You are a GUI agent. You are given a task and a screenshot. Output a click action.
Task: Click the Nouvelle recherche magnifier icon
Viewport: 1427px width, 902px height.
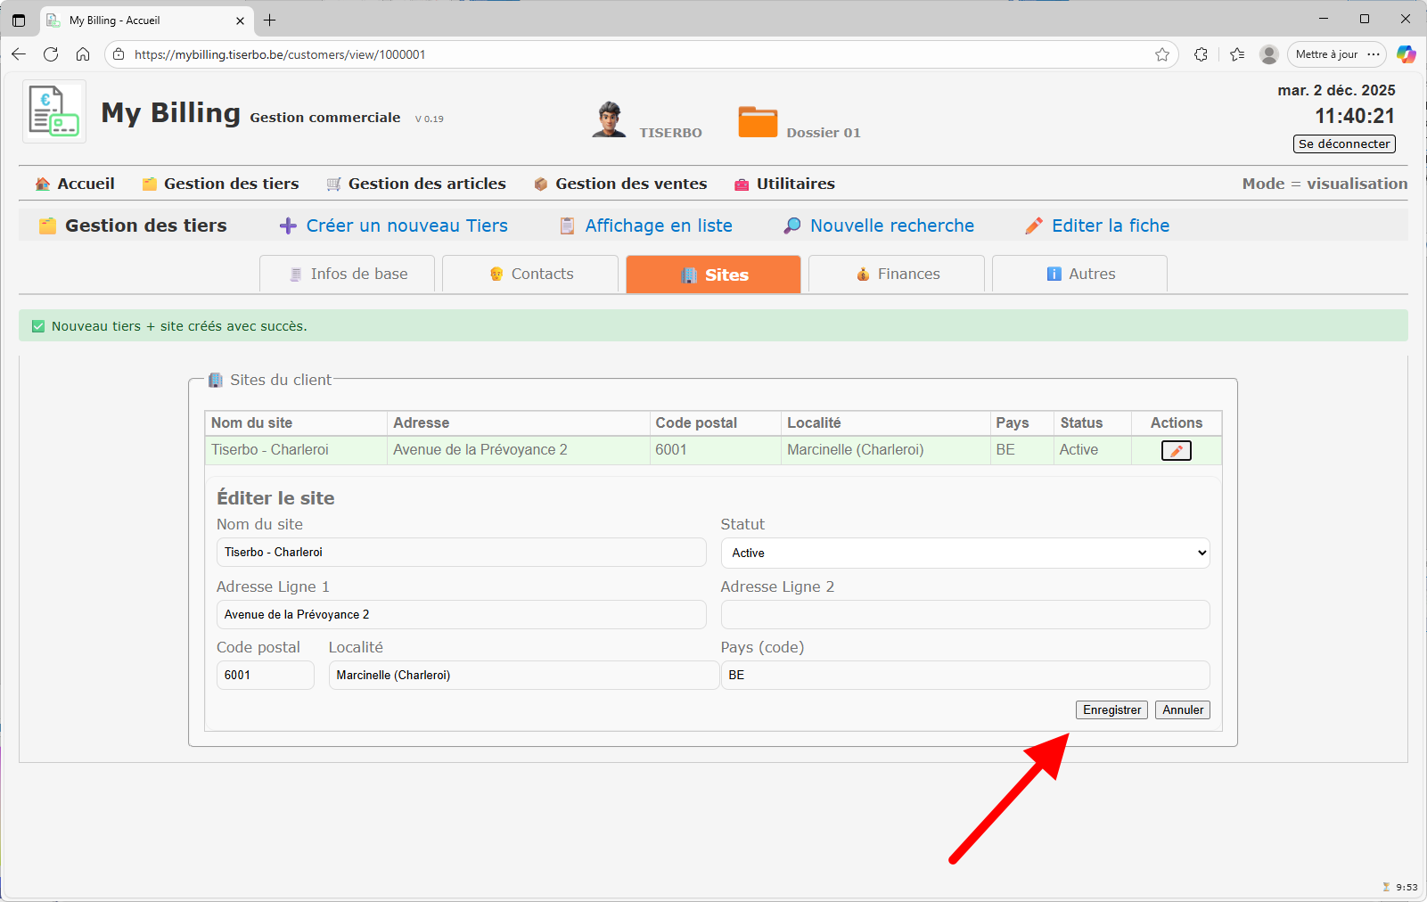point(791,225)
